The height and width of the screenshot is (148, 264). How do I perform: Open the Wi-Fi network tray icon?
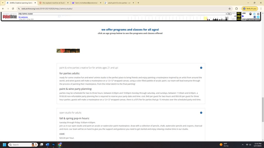click(247, 145)
